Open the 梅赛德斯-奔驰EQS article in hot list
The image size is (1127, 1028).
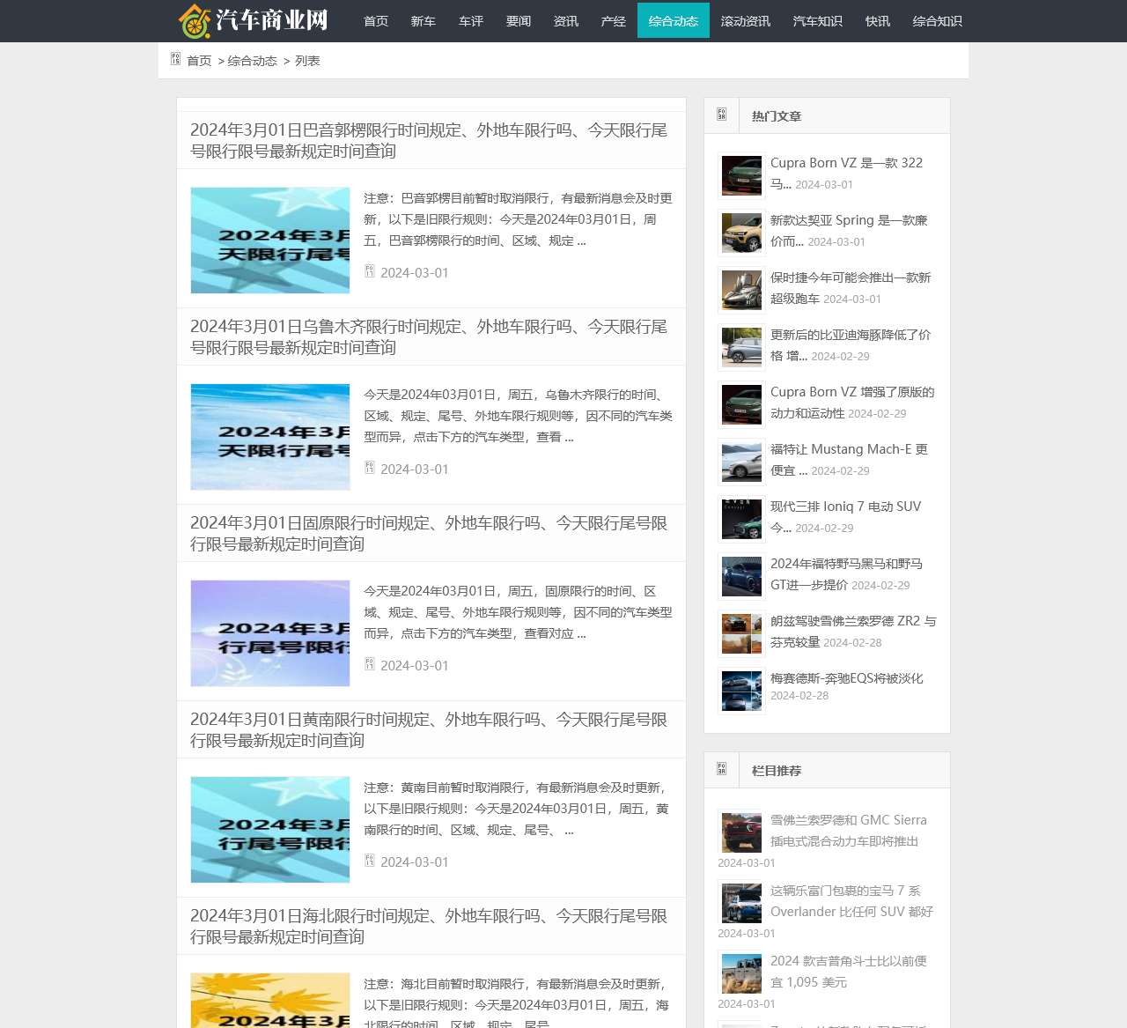click(x=846, y=678)
